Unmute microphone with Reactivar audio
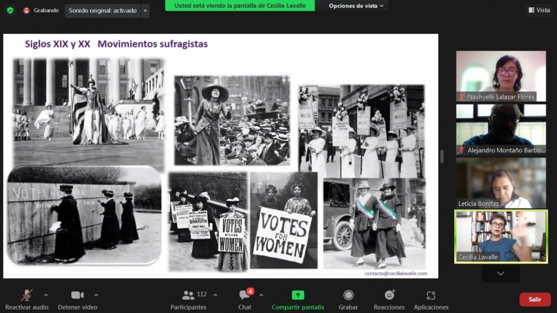This screenshot has width=557, height=313. pyautogui.click(x=27, y=296)
